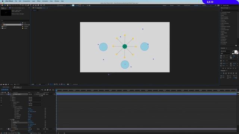Select the Type text tool
The image size is (239, 134).
point(31,5)
